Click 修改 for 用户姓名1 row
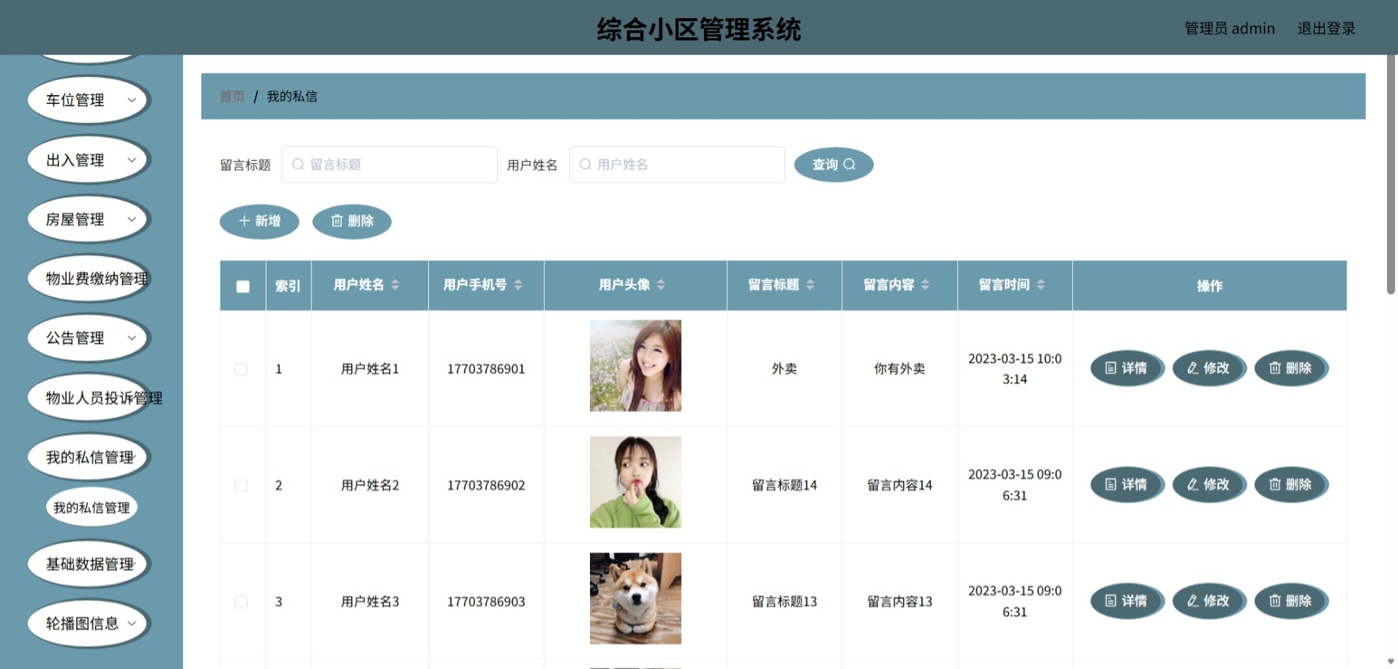 click(x=1208, y=369)
